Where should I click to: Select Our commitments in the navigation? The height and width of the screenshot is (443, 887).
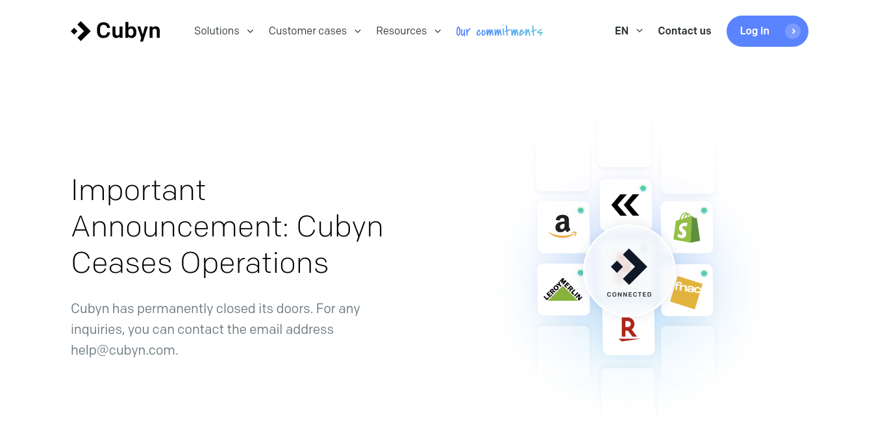[499, 31]
